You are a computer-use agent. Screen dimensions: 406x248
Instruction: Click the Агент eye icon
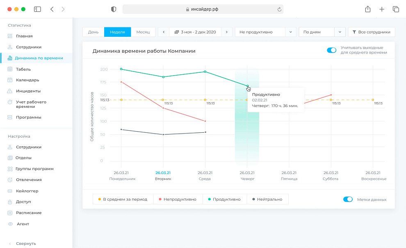point(10,224)
